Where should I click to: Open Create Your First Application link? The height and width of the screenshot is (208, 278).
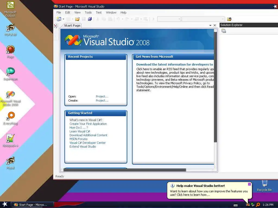pyautogui.click(x=88, y=124)
